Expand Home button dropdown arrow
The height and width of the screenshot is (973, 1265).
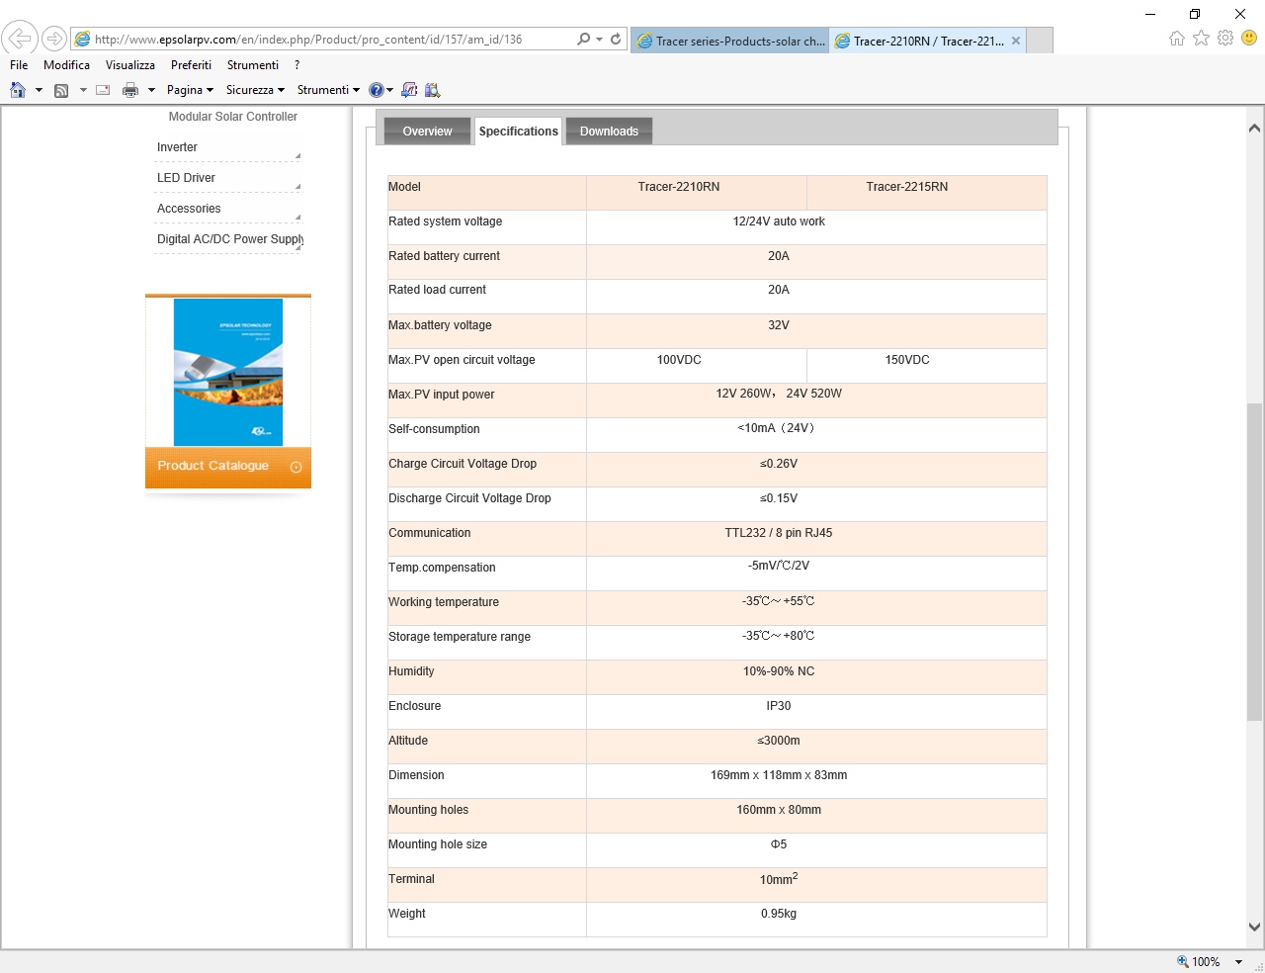tap(39, 90)
